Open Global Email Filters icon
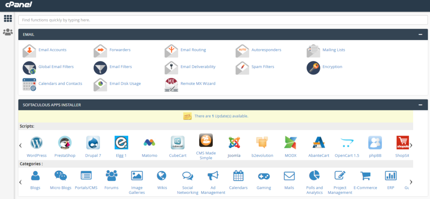430x199 pixels. pyautogui.click(x=29, y=68)
